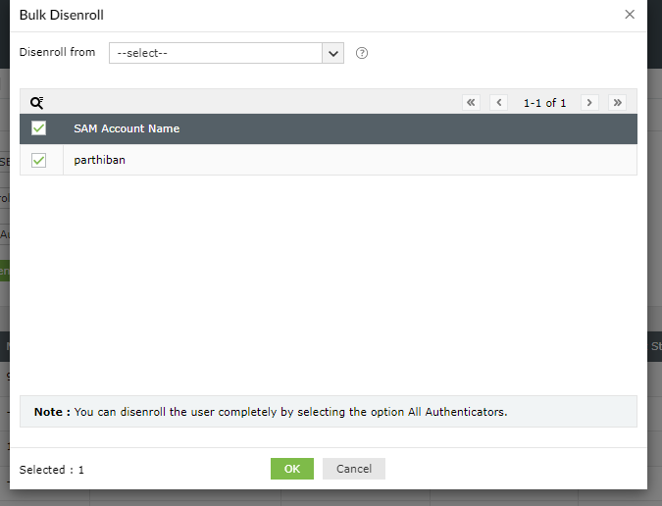Uncheck the parthiban user checkbox

click(x=39, y=160)
